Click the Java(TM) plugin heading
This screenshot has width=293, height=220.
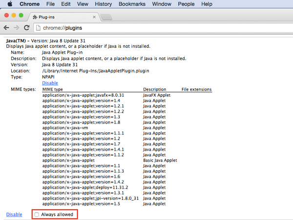(x=16, y=40)
